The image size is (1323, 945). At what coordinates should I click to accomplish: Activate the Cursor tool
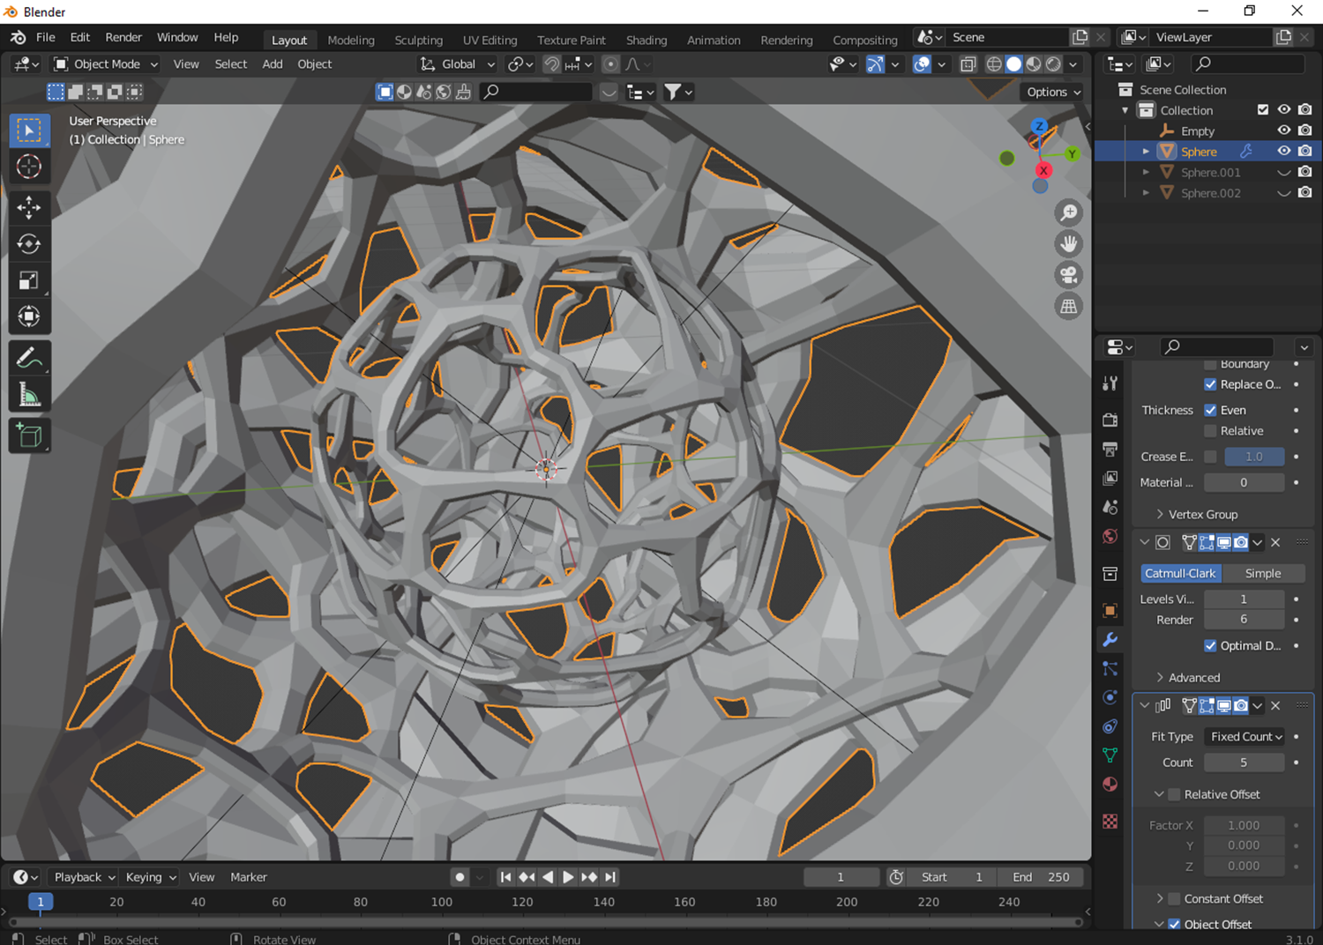(x=29, y=167)
